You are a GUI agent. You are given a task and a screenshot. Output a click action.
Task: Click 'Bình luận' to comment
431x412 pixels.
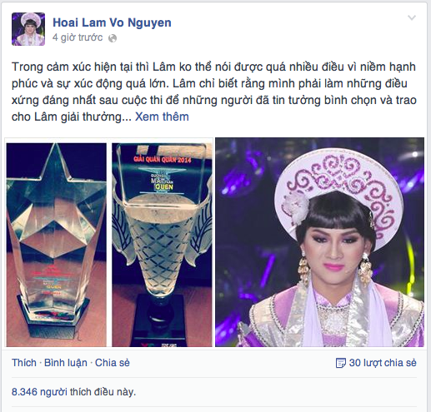pyautogui.click(x=66, y=363)
